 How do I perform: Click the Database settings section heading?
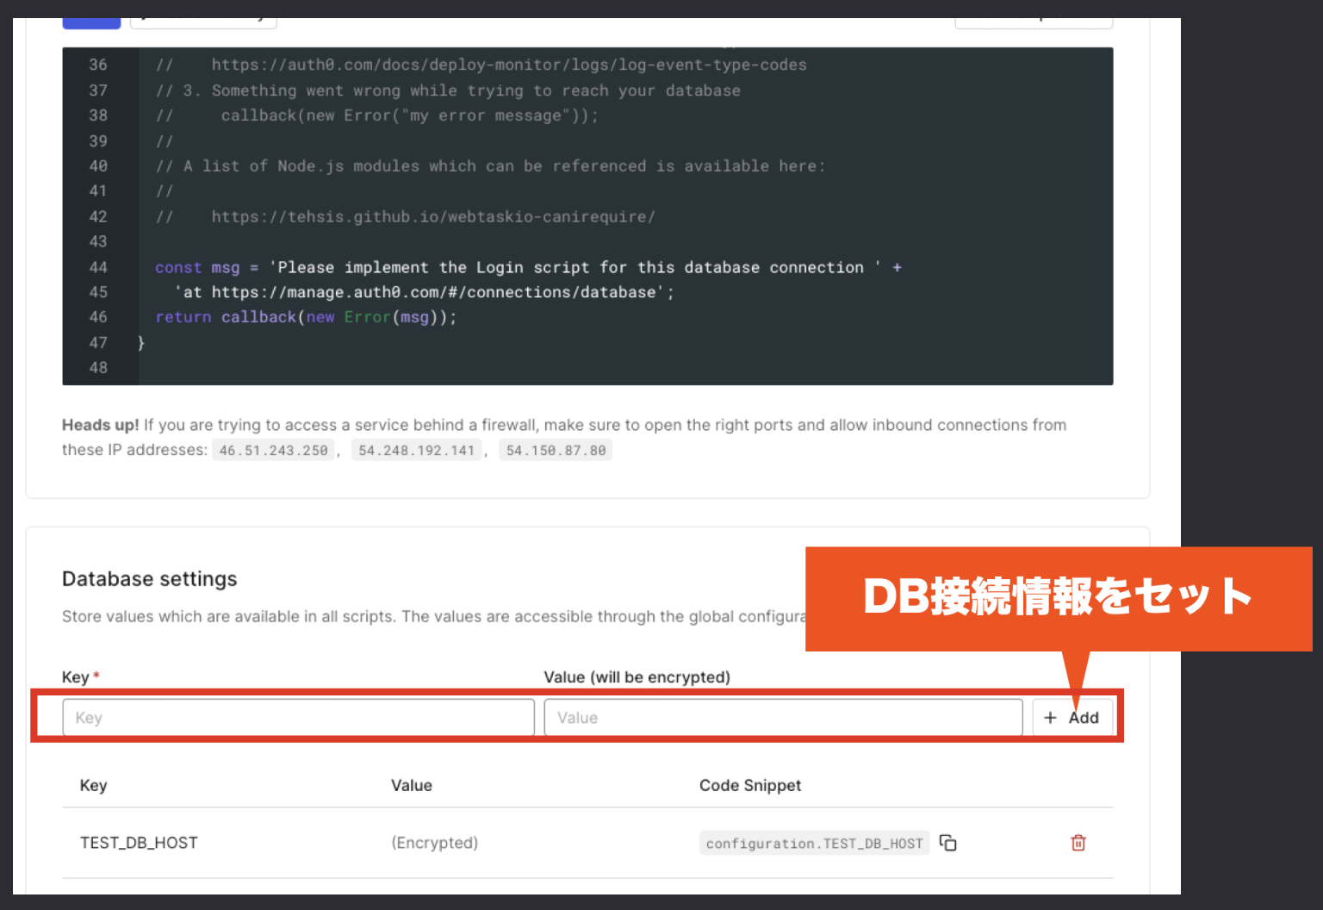149,578
